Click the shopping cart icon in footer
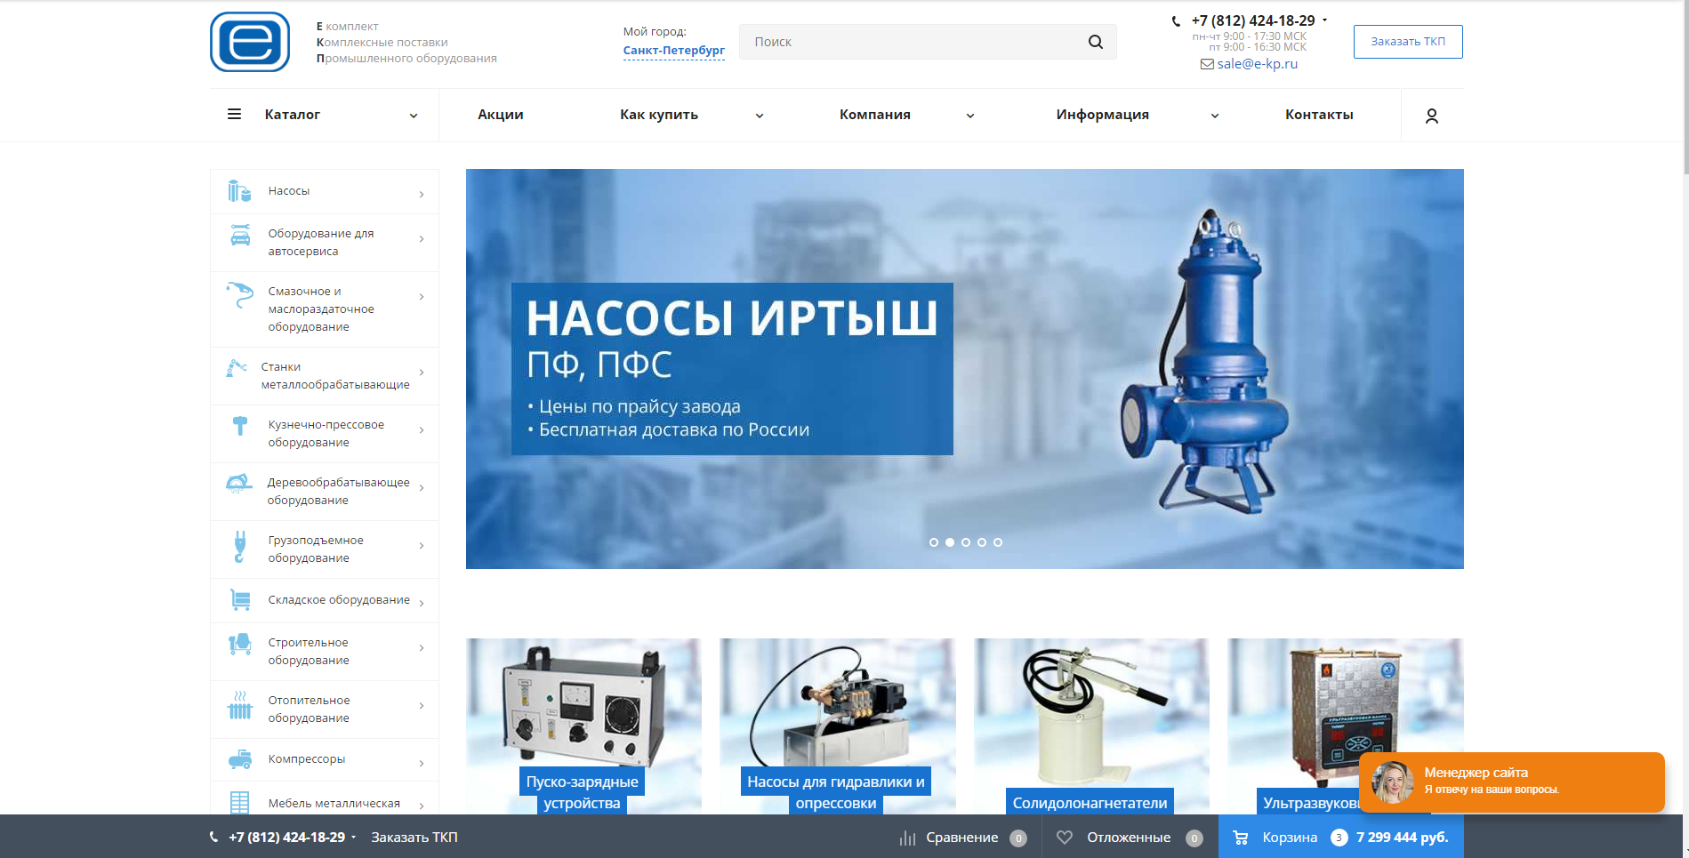This screenshot has width=1689, height=858. pyautogui.click(x=1241, y=838)
